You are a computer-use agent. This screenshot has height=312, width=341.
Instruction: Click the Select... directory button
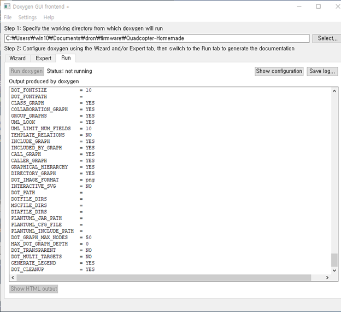click(327, 38)
